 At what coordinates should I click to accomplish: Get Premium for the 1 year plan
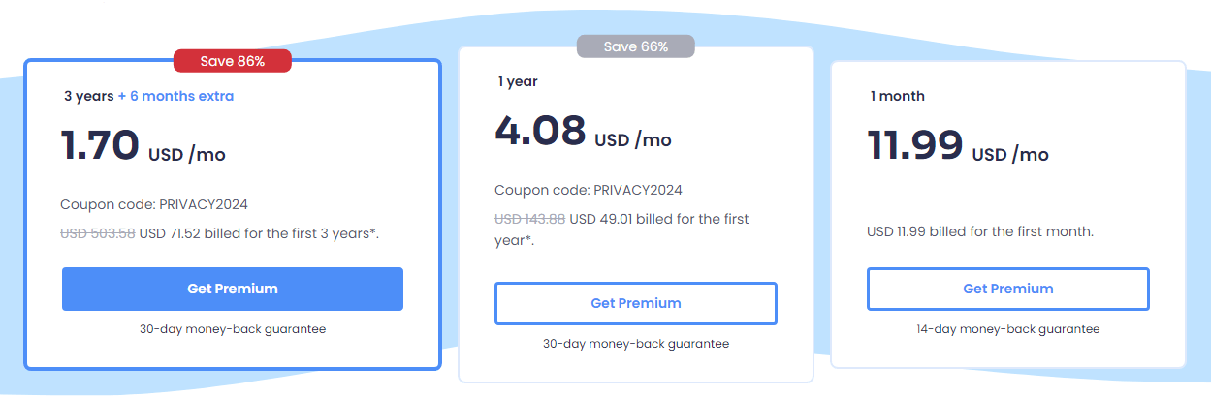[636, 303]
